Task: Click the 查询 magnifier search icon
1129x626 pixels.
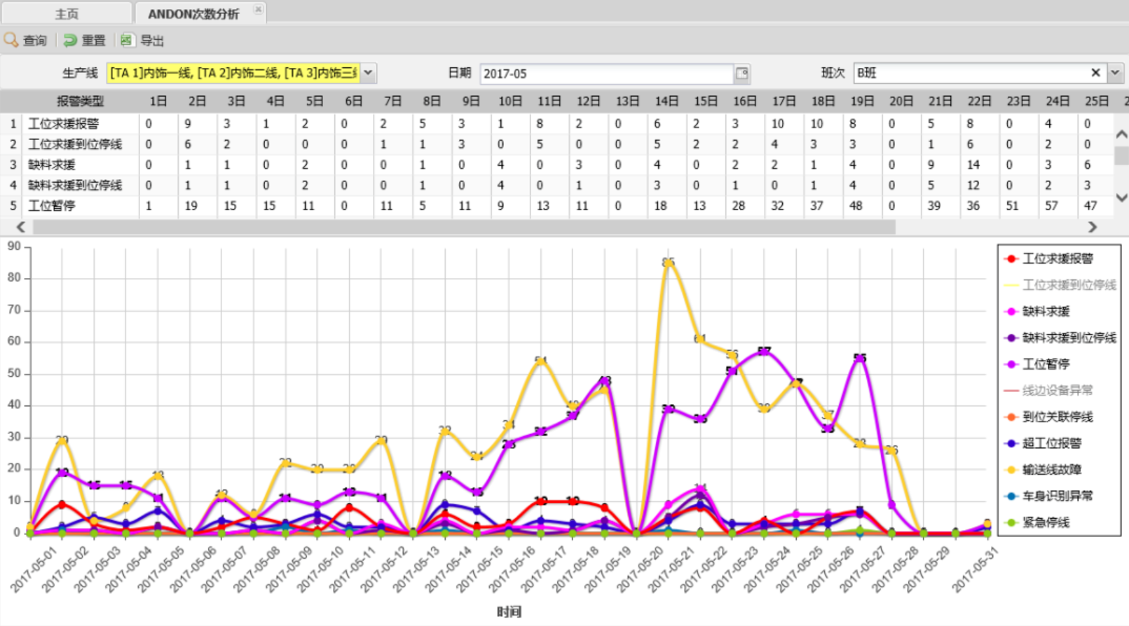Action: [x=11, y=40]
